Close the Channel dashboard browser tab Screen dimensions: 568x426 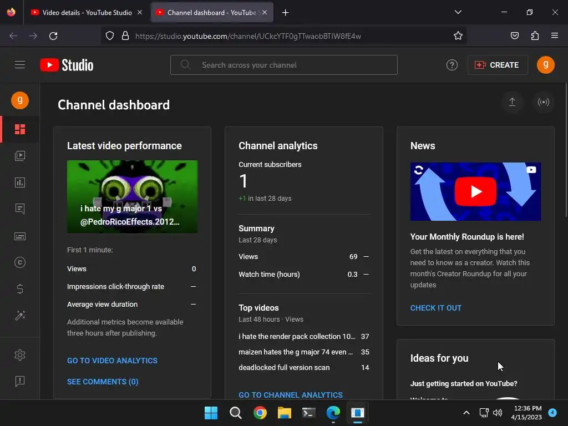265,12
